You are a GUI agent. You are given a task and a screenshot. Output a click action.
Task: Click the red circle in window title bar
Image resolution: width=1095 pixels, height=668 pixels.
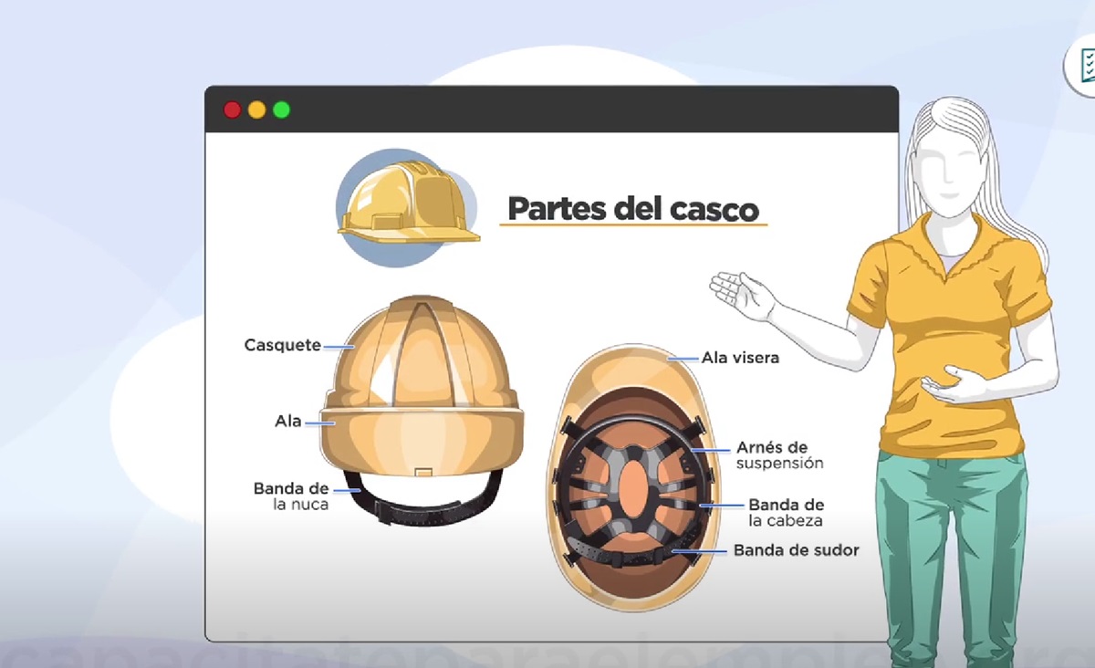tap(233, 110)
